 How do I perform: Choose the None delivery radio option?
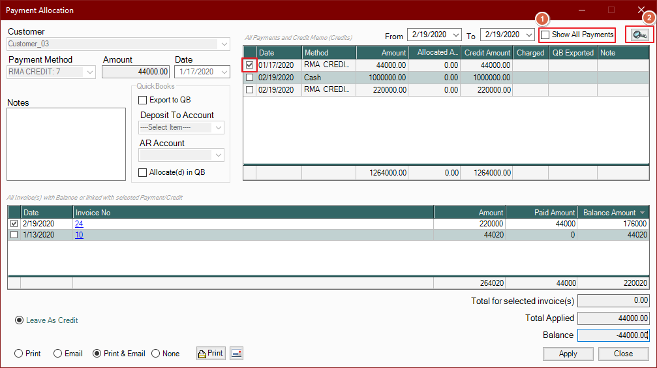(x=156, y=354)
